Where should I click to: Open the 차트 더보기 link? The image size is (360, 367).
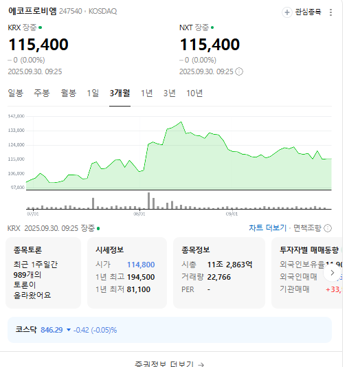(x=267, y=228)
